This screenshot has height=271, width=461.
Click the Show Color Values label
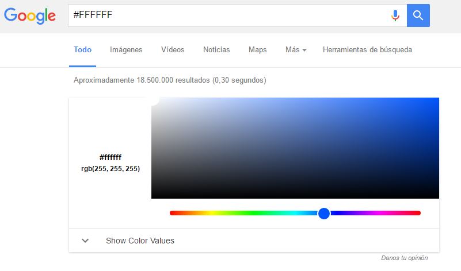coord(140,241)
